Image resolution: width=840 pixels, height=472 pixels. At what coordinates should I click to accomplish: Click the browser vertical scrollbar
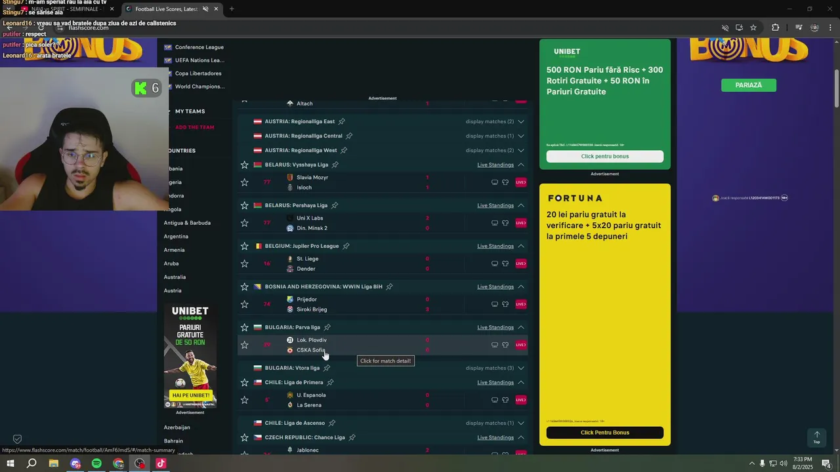(837, 88)
